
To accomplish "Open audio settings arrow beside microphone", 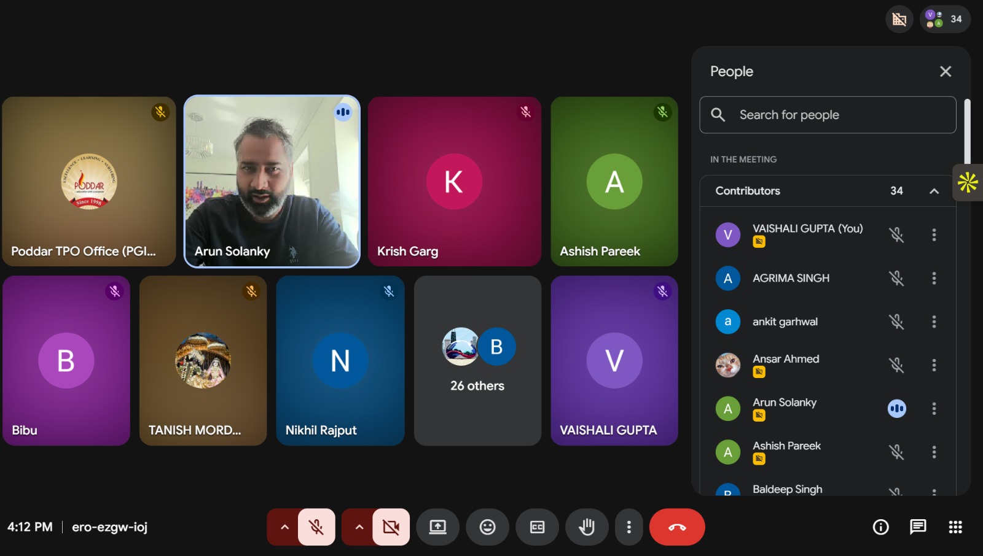I will tap(284, 527).
